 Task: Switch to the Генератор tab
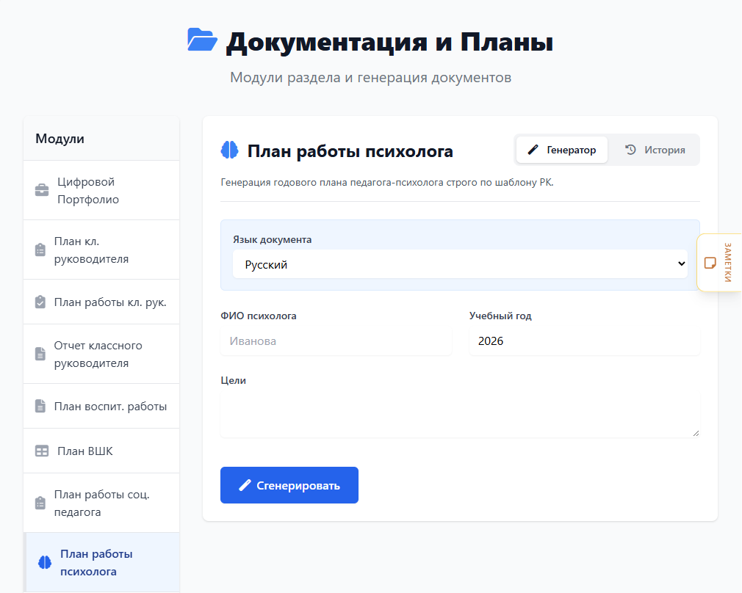point(562,150)
